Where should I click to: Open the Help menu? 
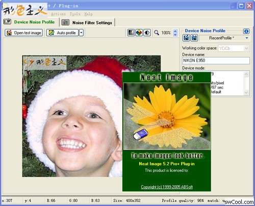click(88, 14)
